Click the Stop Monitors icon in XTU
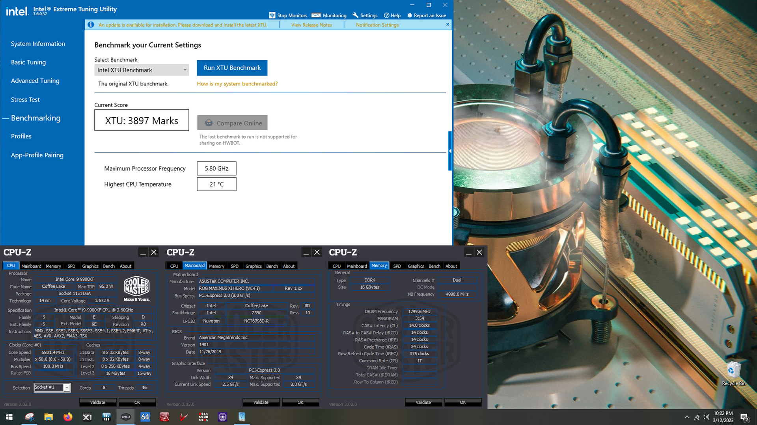Screen dimensions: 757x425 click(x=272, y=15)
